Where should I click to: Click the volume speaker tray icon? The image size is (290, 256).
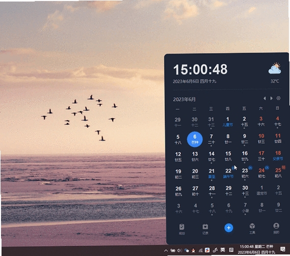pyautogui.click(x=179, y=250)
